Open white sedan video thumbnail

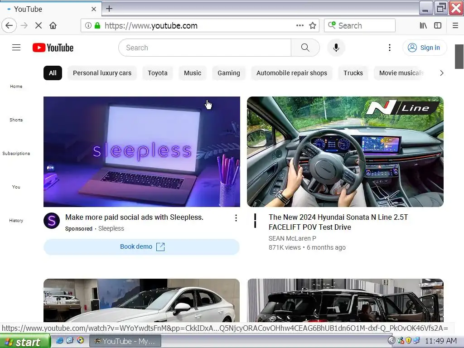(x=141, y=300)
